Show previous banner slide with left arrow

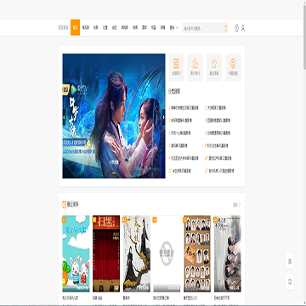tap(64, 117)
